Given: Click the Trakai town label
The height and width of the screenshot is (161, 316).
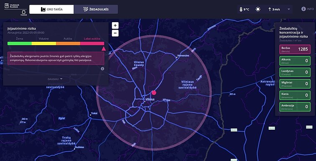Looking at the screenshot, I should [x=94, y=113].
